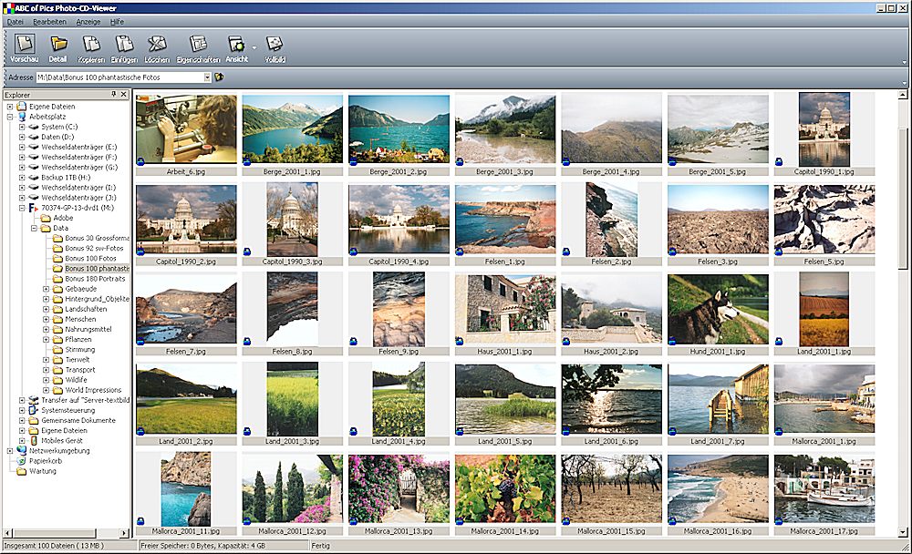
Task: Pin the Explorer panel
Action: click(x=113, y=95)
